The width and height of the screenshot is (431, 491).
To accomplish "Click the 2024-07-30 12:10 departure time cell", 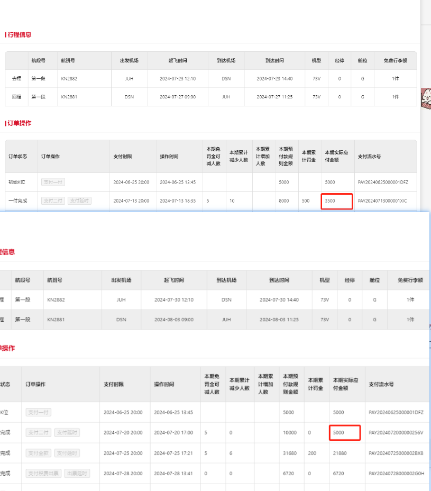I will pos(173,299).
